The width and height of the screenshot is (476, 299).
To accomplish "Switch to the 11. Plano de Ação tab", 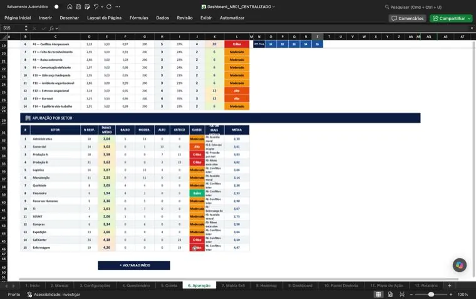I will point(387,286).
